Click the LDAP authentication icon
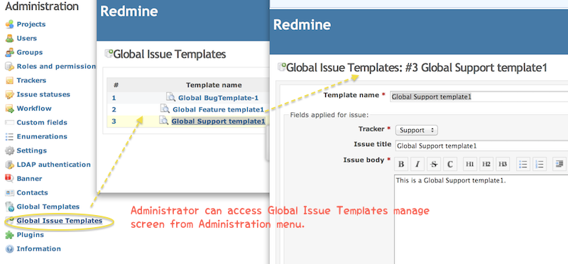The height and width of the screenshot is (264, 568). [10, 165]
